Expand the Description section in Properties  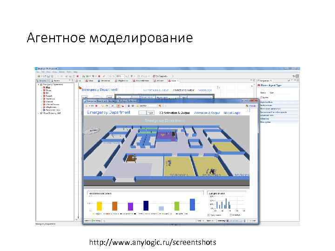279,122
